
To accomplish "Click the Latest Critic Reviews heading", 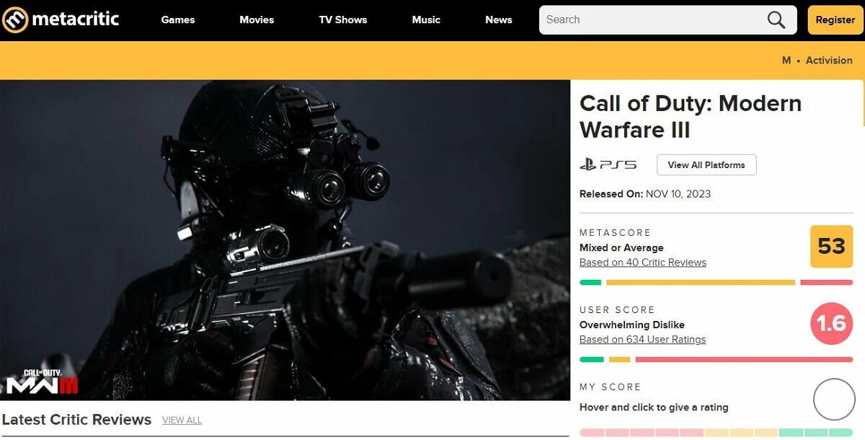I will tap(76, 420).
